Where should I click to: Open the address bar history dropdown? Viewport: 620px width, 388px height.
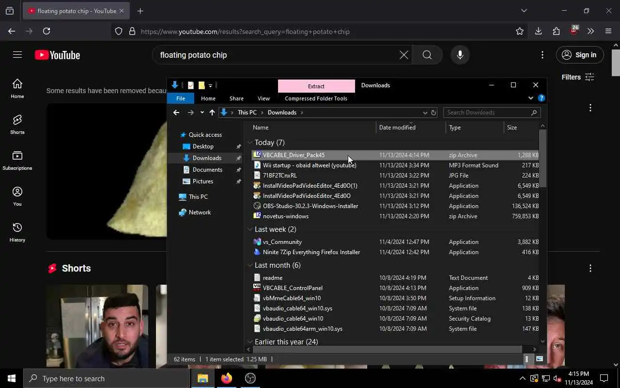pyautogui.click(x=425, y=113)
